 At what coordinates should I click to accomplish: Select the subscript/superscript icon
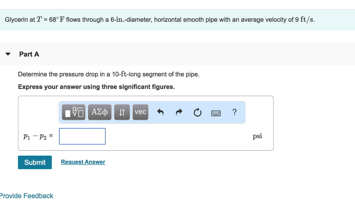pos(122,112)
